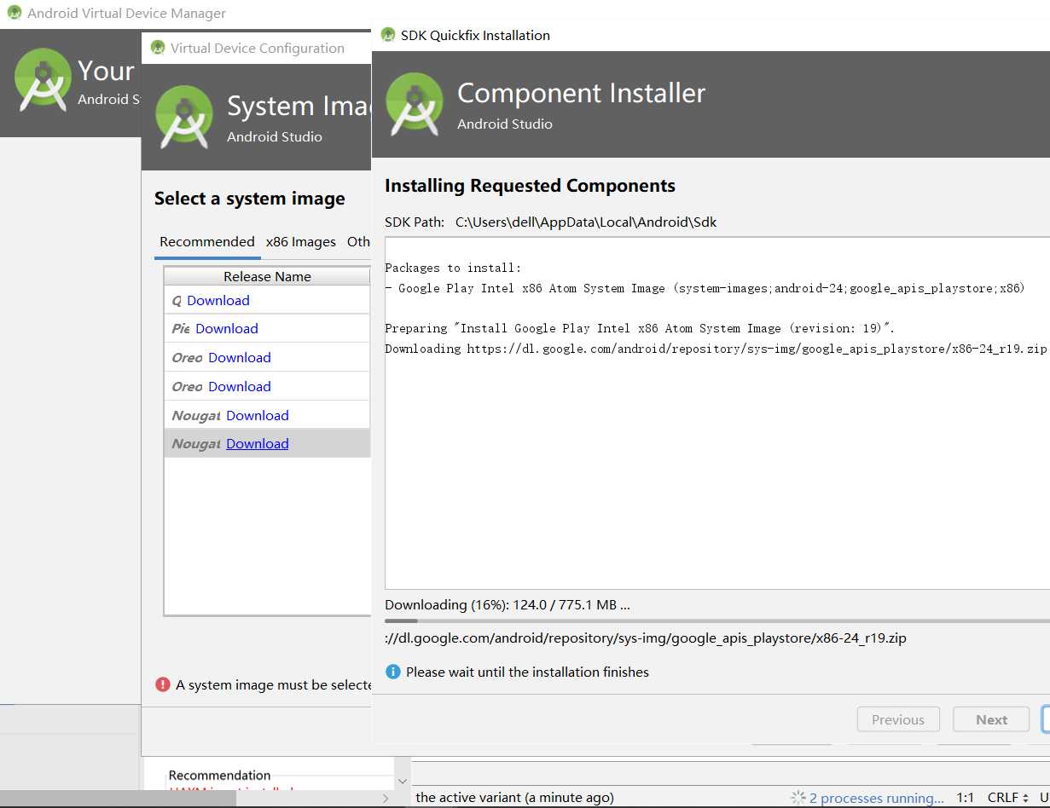Switch to the x86 Images tab
The width and height of the screenshot is (1050, 808).
coord(301,241)
